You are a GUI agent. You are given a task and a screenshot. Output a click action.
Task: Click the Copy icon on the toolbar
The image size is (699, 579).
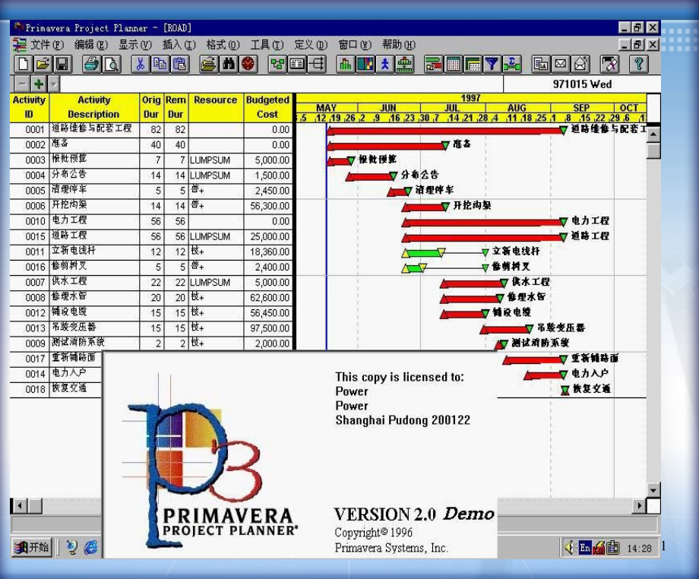coord(159,64)
